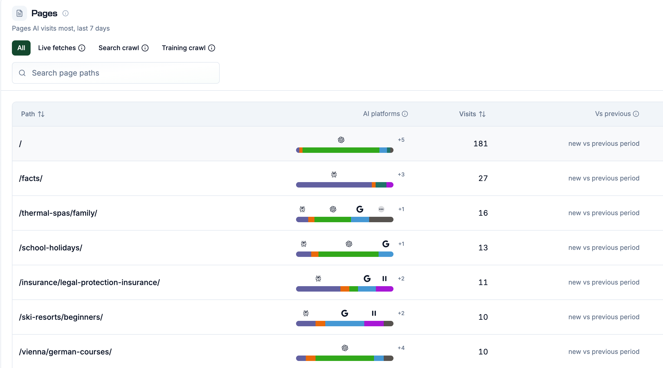Expand +2 platforms in legal-protection-insurance row

pyautogui.click(x=401, y=279)
